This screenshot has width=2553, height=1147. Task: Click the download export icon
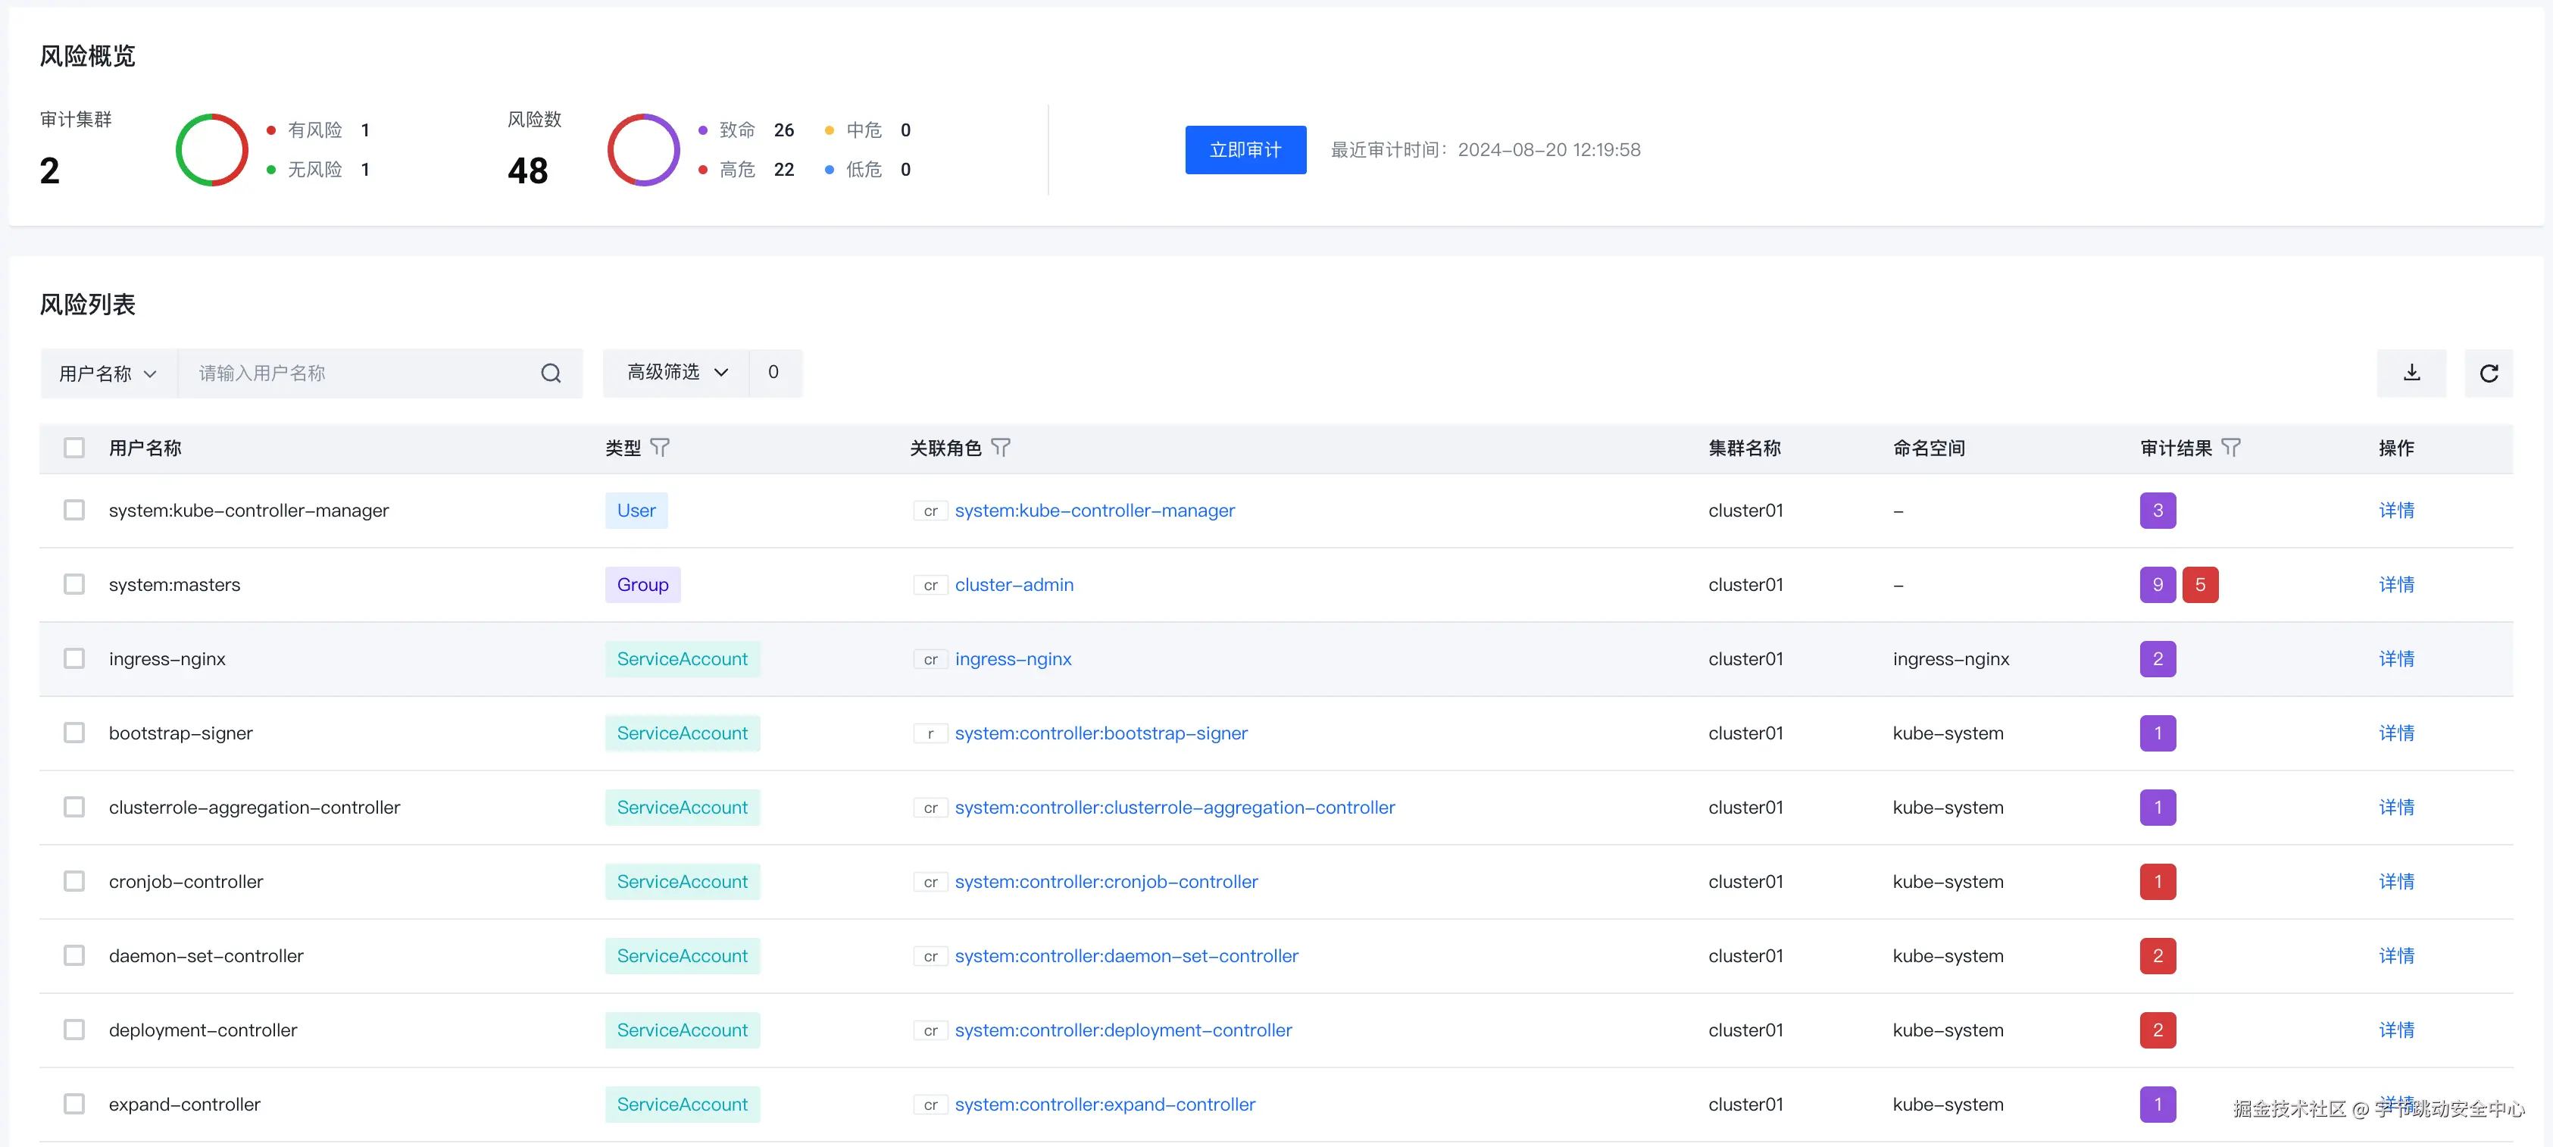(x=2411, y=373)
